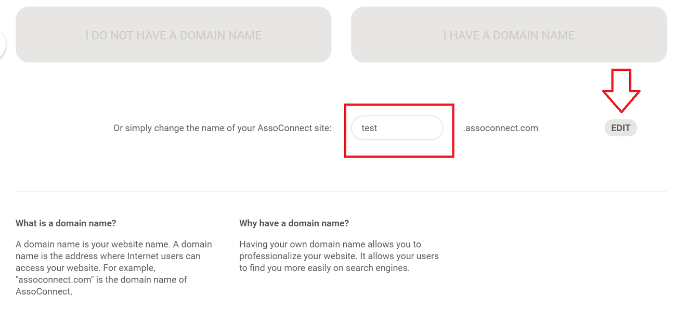The height and width of the screenshot is (333, 676).
Task: Click inside the site name field containing 'test'
Action: click(x=397, y=127)
